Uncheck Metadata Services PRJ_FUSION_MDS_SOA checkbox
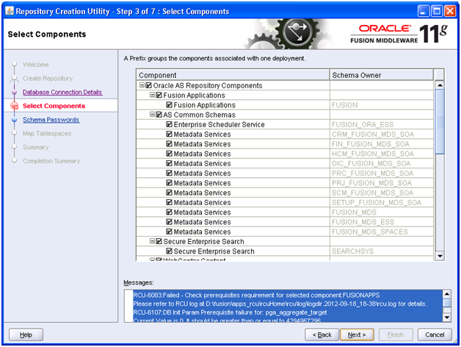This screenshot has width=461, height=347. (169, 182)
